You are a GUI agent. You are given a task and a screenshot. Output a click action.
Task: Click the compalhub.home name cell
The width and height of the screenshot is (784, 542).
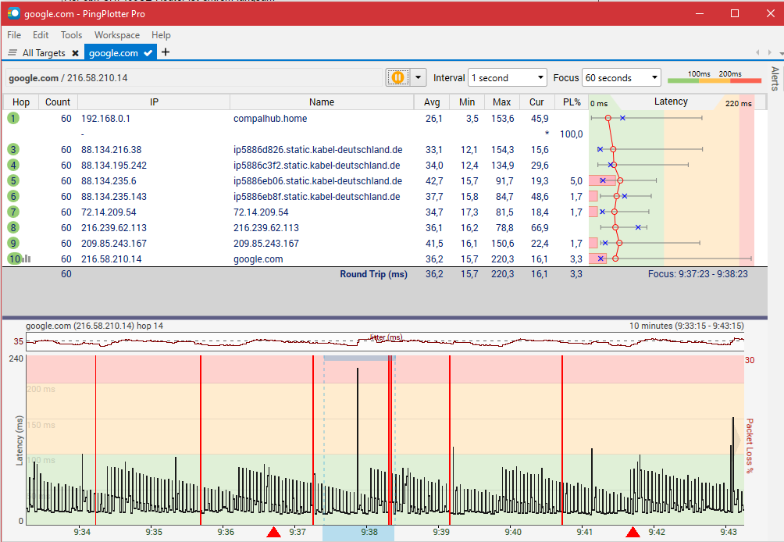point(270,119)
